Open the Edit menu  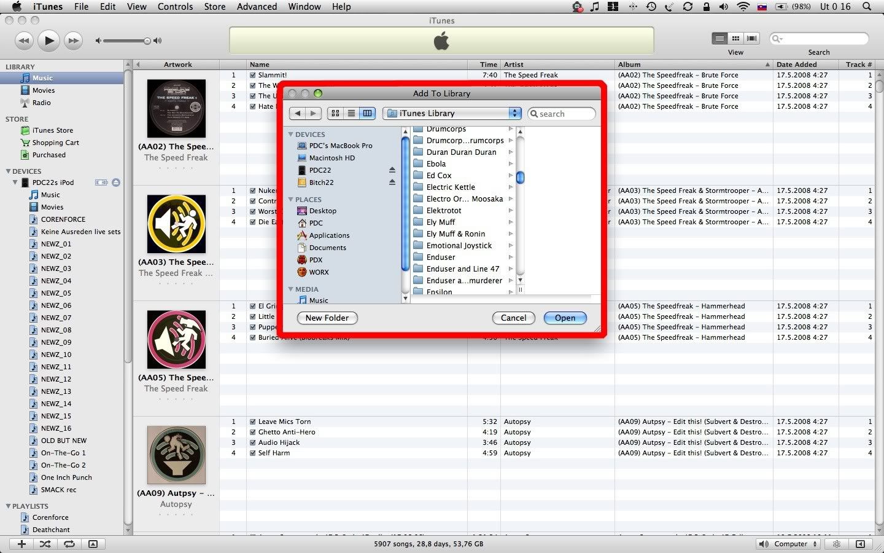pos(108,7)
